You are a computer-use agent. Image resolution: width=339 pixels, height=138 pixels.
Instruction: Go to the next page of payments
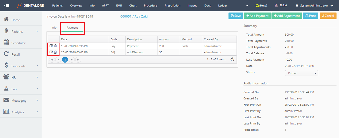[72, 60]
